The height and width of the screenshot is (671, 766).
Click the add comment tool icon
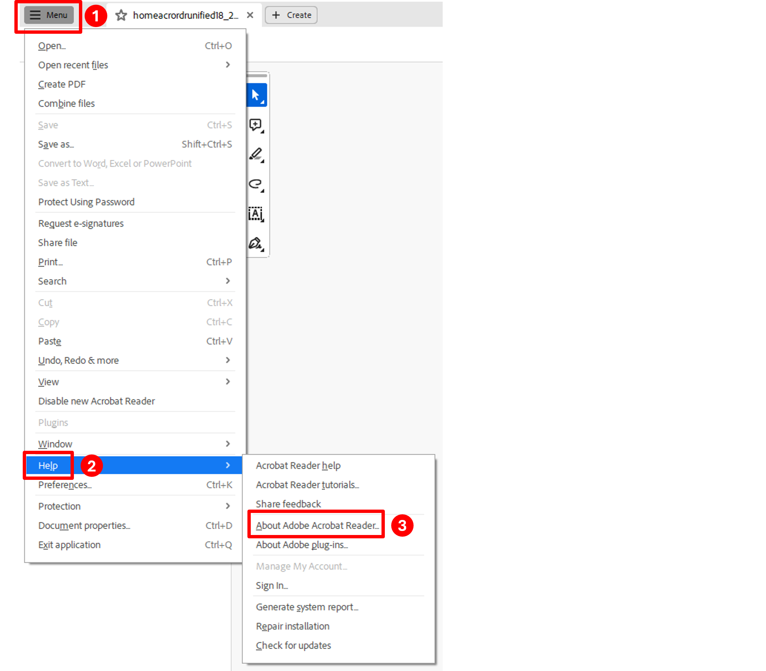point(256,125)
